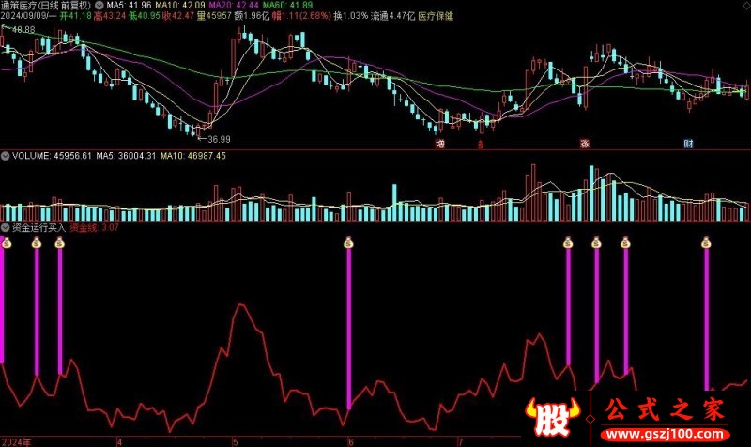The height and width of the screenshot is (447, 751).
Task: Click the date 2024/09/09 in header
Action: click(23, 16)
